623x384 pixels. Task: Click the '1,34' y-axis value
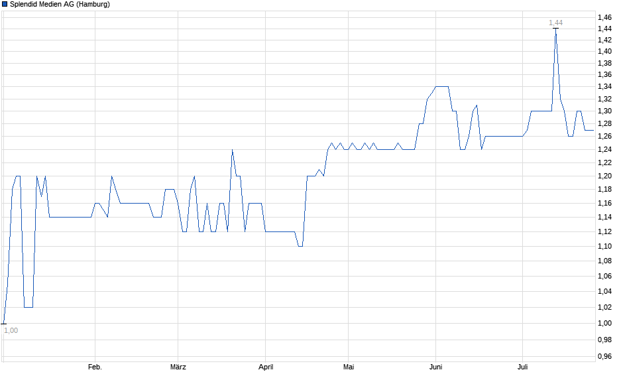(x=604, y=87)
